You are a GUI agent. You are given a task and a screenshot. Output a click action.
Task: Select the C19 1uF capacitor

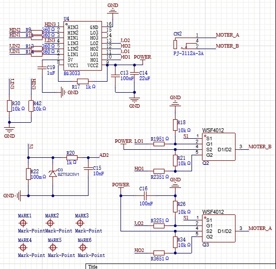(x=42, y=68)
